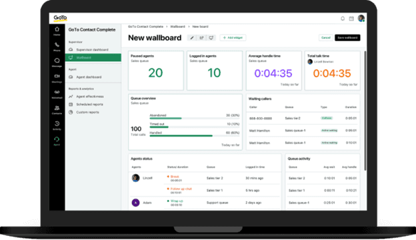Click the Save wallboard button
Image resolution: width=416 pixels, height=240 pixels.
pyautogui.click(x=347, y=38)
